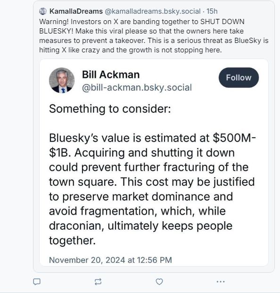Click the Bill Ackman display name
The height and width of the screenshot is (293, 280).
tap(111, 75)
